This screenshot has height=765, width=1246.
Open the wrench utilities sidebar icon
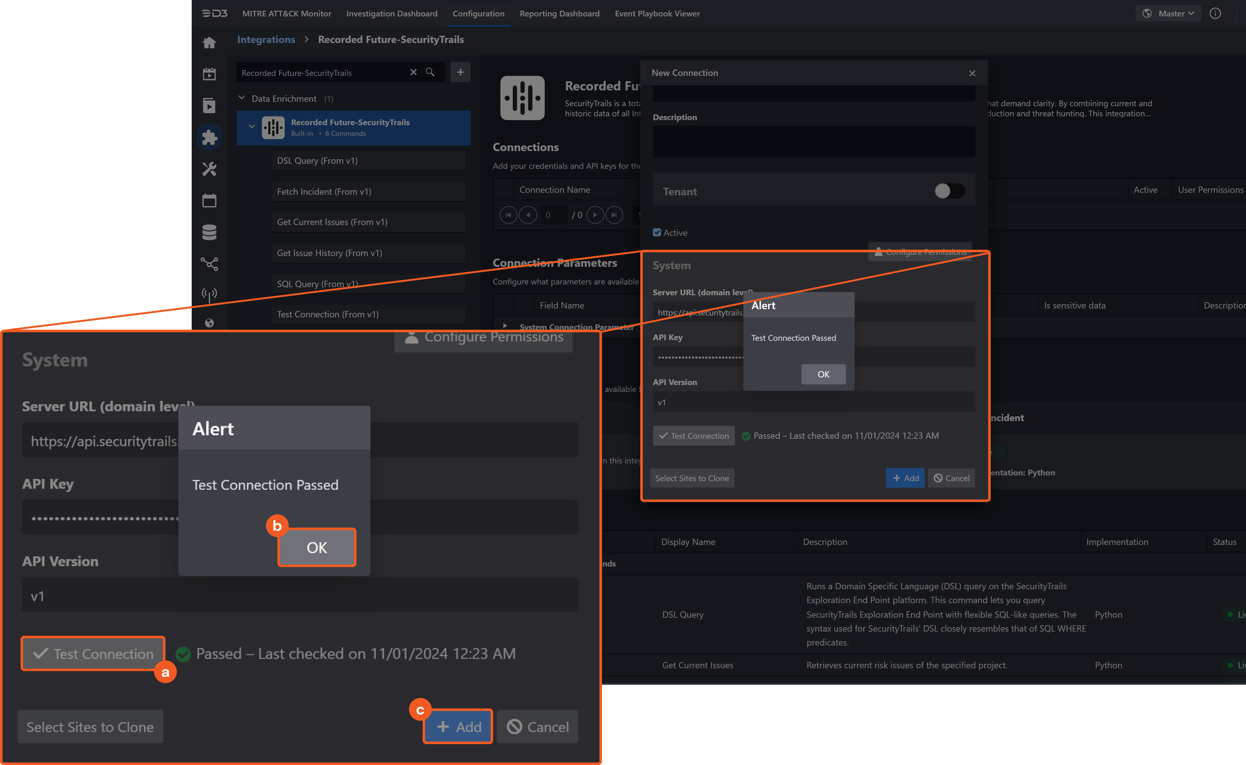click(x=209, y=168)
